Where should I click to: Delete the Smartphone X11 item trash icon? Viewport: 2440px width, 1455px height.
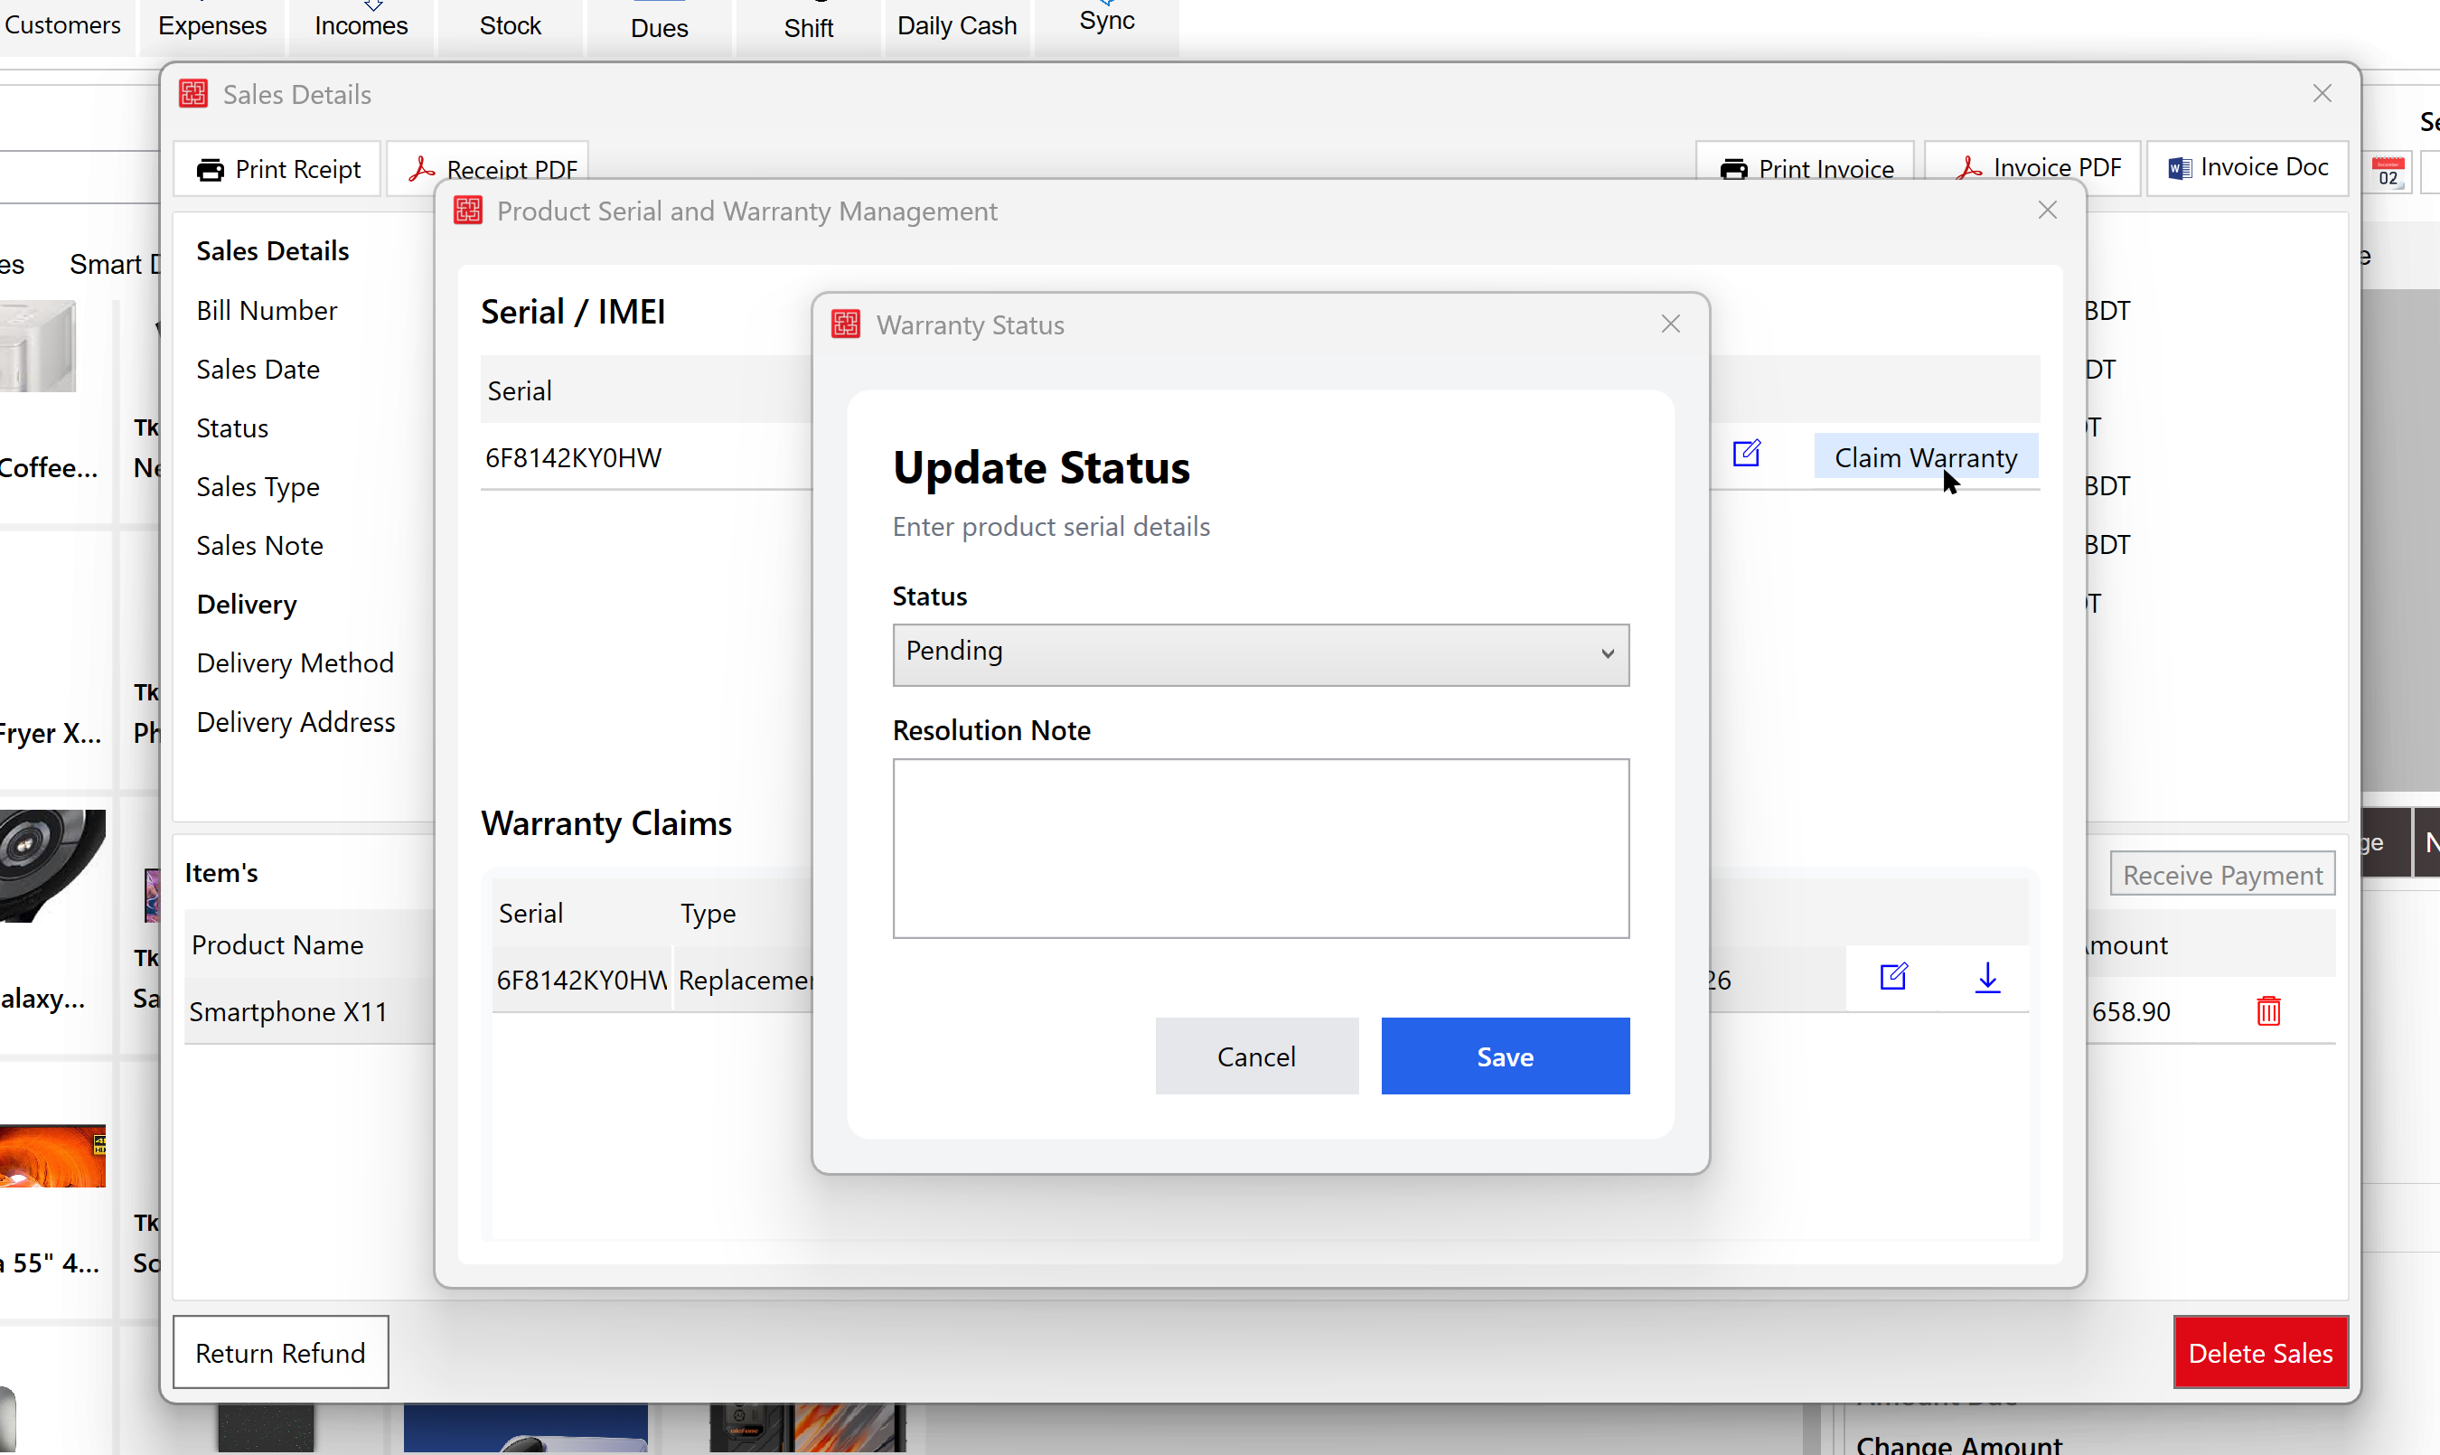point(2268,1011)
